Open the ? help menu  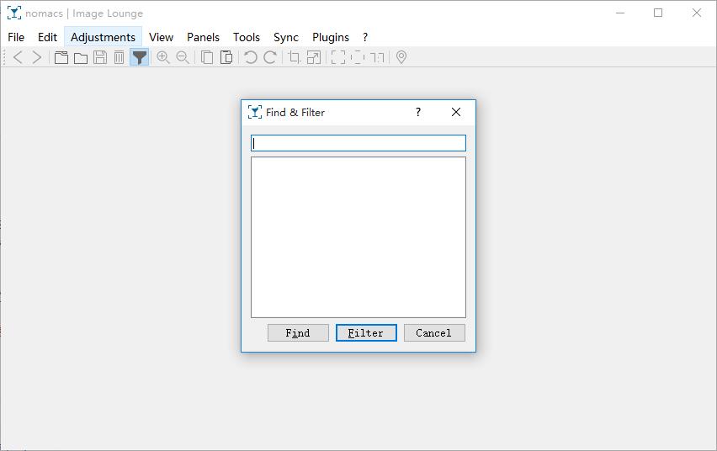(x=365, y=37)
